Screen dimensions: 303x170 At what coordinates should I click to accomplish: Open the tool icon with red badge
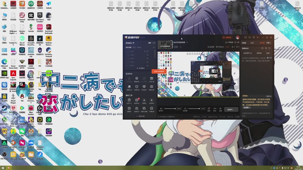137,100
